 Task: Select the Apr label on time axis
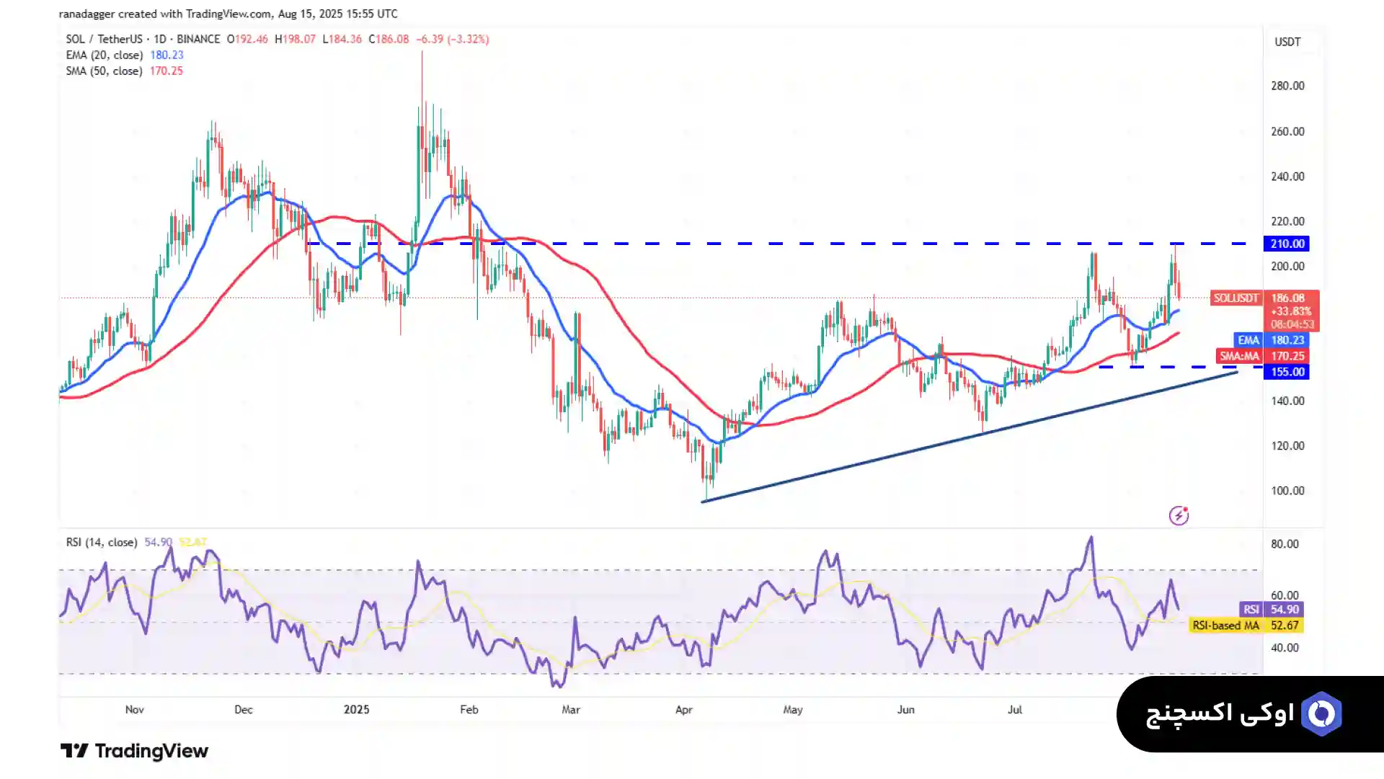[x=683, y=709]
